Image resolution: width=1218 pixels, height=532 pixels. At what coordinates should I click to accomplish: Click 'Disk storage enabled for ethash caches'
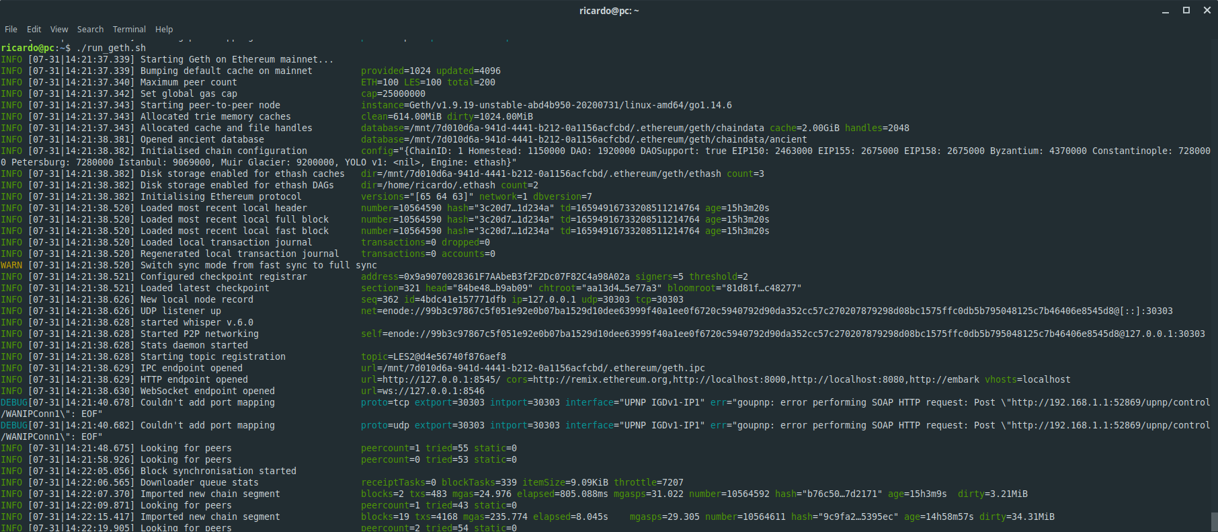point(242,174)
